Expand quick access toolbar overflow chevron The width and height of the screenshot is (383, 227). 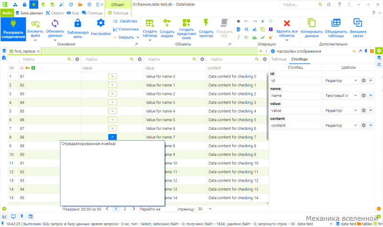pos(102,4)
